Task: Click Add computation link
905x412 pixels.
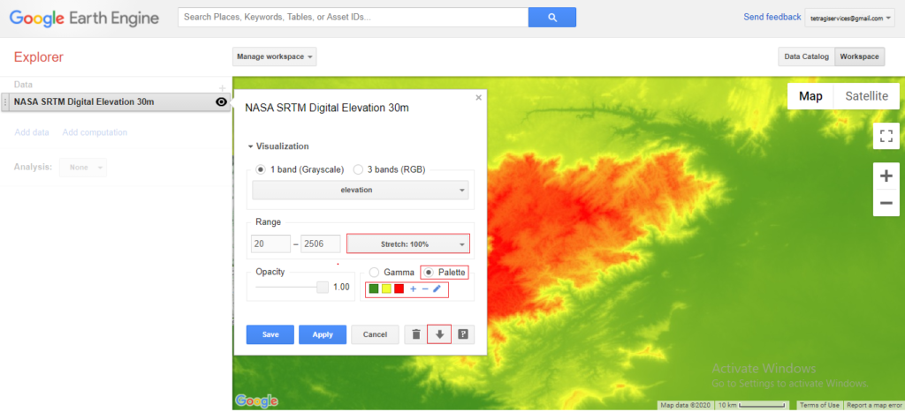Action: tap(95, 132)
